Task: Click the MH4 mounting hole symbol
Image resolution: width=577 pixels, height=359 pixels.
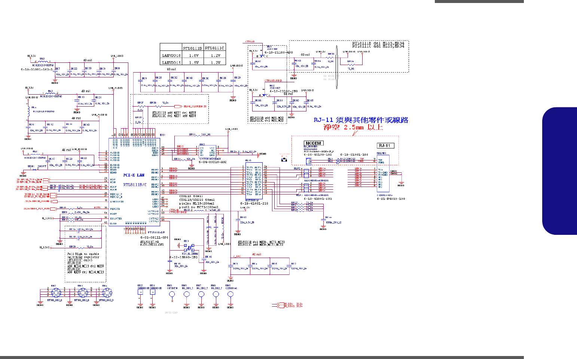Action: click(107, 293)
